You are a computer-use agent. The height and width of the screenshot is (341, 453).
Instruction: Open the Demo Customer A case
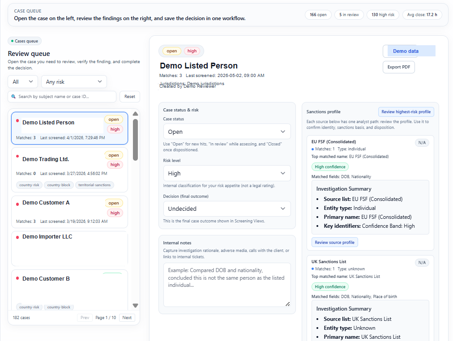pos(69,212)
